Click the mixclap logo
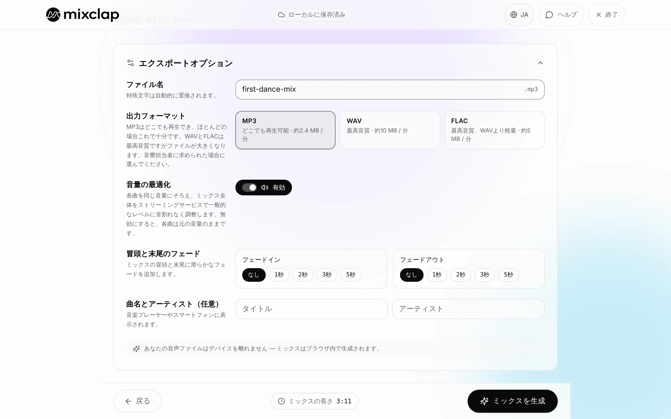The height and width of the screenshot is (419, 671). tap(82, 15)
